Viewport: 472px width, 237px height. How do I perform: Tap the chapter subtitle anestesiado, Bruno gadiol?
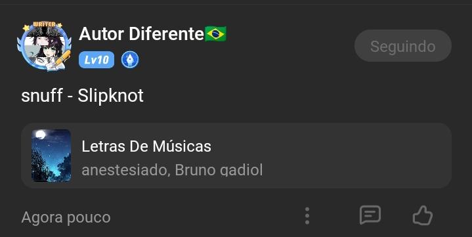point(172,170)
